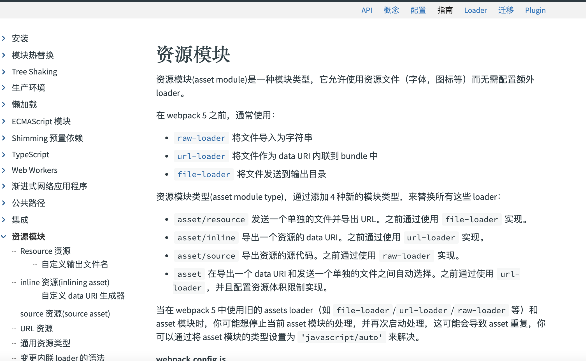Jump to URL 资源 sidebar subsection
586x361 pixels.
(x=36, y=329)
